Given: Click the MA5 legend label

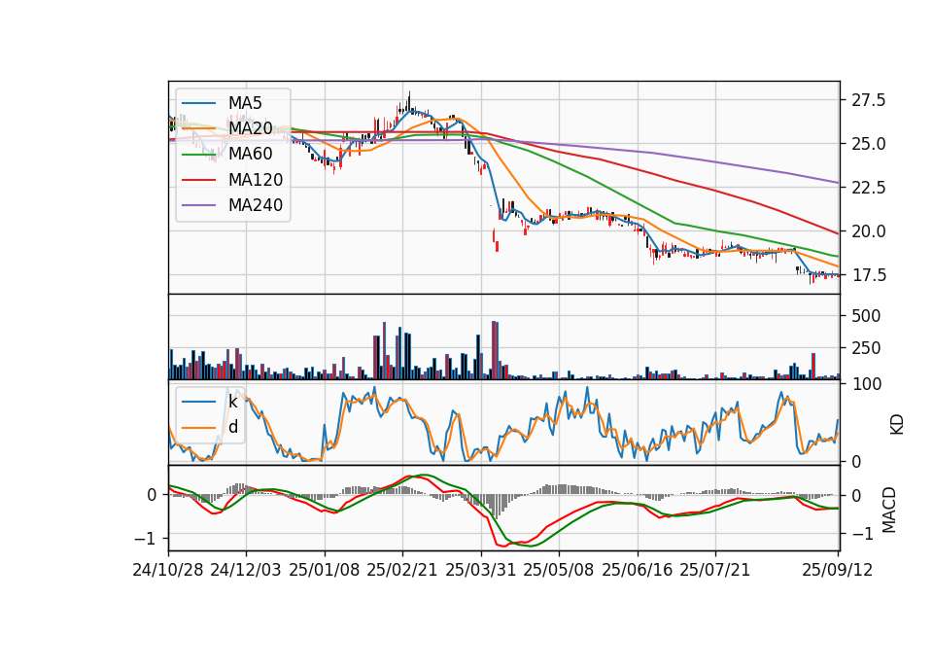Looking at the screenshot, I should pos(245,103).
